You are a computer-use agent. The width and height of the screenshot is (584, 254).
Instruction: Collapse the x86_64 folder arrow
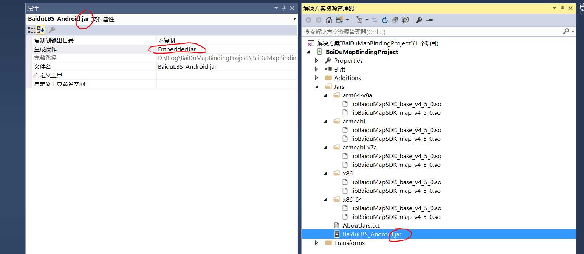pyautogui.click(x=326, y=200)
